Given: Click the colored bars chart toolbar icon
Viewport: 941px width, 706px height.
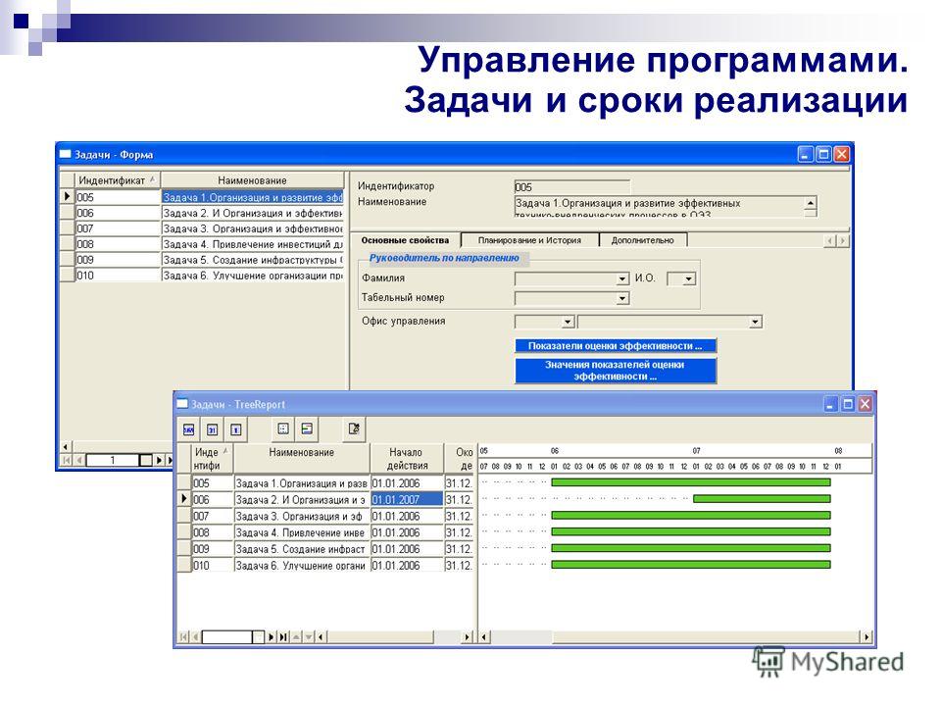Looking at the screenshot, I should coord(307,429).
